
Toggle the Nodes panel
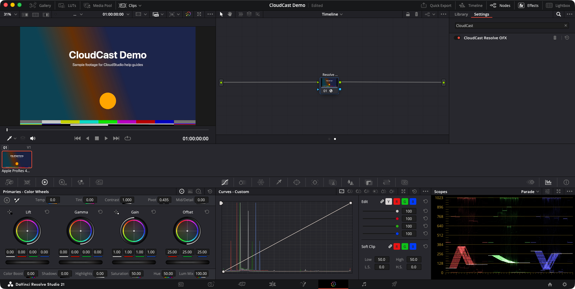pos(500,5)
